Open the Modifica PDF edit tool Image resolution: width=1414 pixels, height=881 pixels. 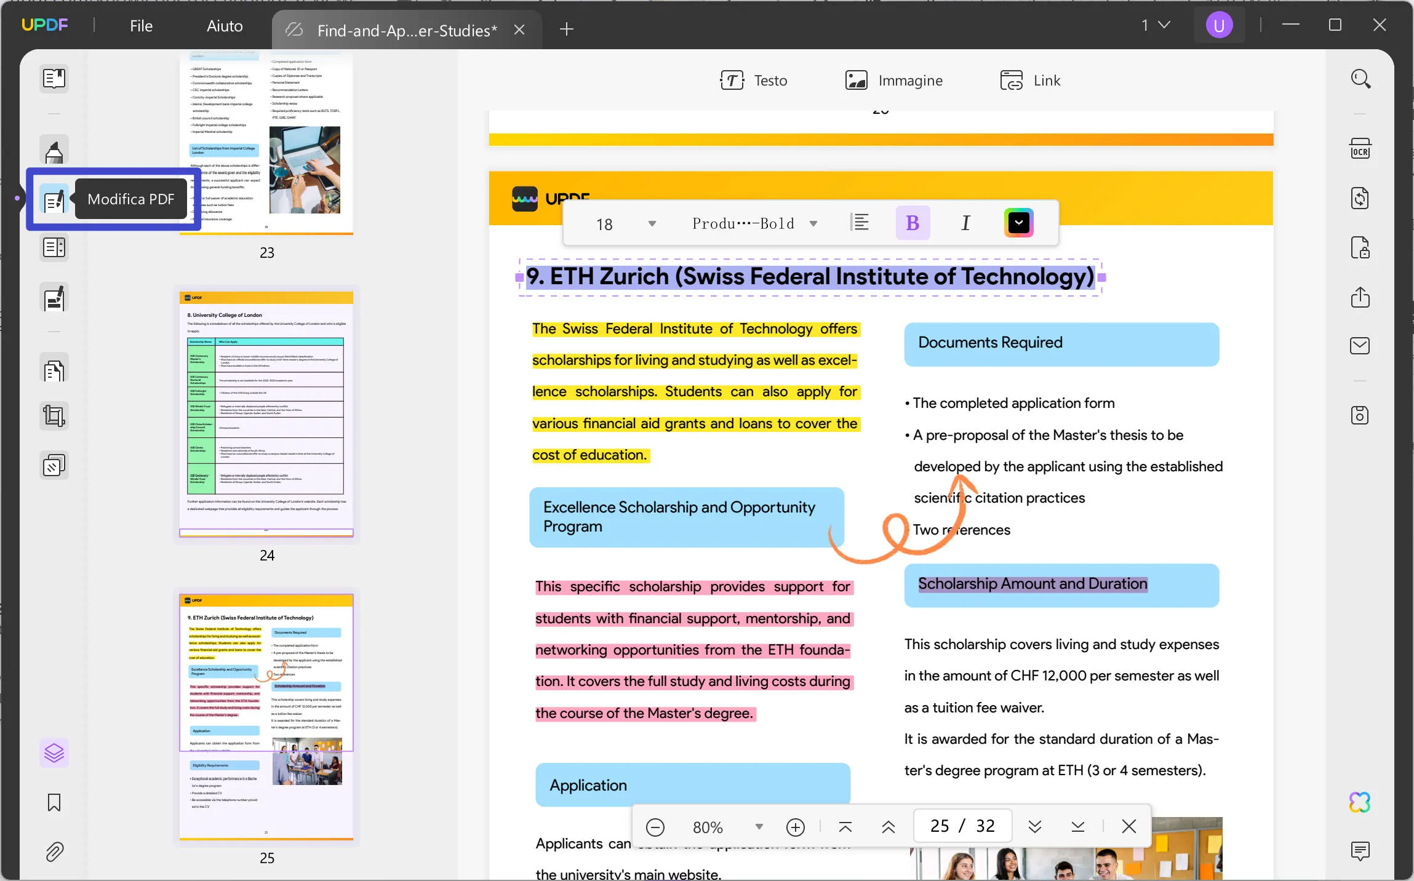[x=54, y=199]
